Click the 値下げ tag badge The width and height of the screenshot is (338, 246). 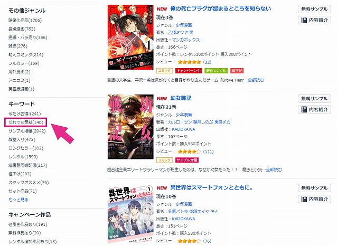click(237, 71)
